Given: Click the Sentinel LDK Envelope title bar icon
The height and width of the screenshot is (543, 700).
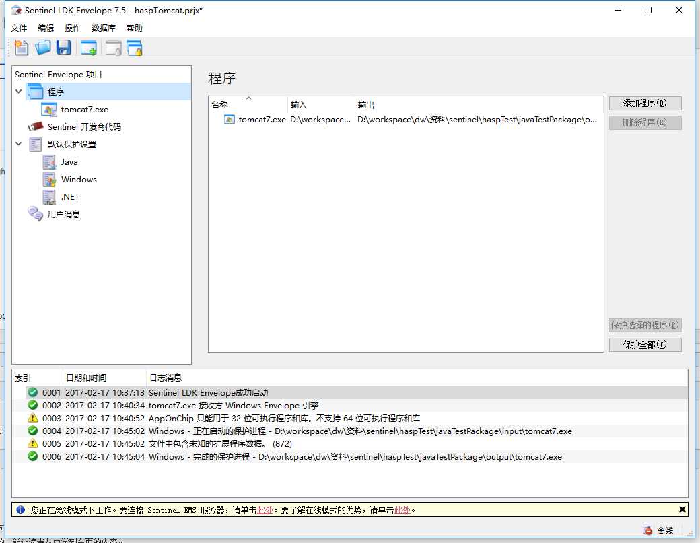Looking at the screenshot, I should click(x=16, y=10).
